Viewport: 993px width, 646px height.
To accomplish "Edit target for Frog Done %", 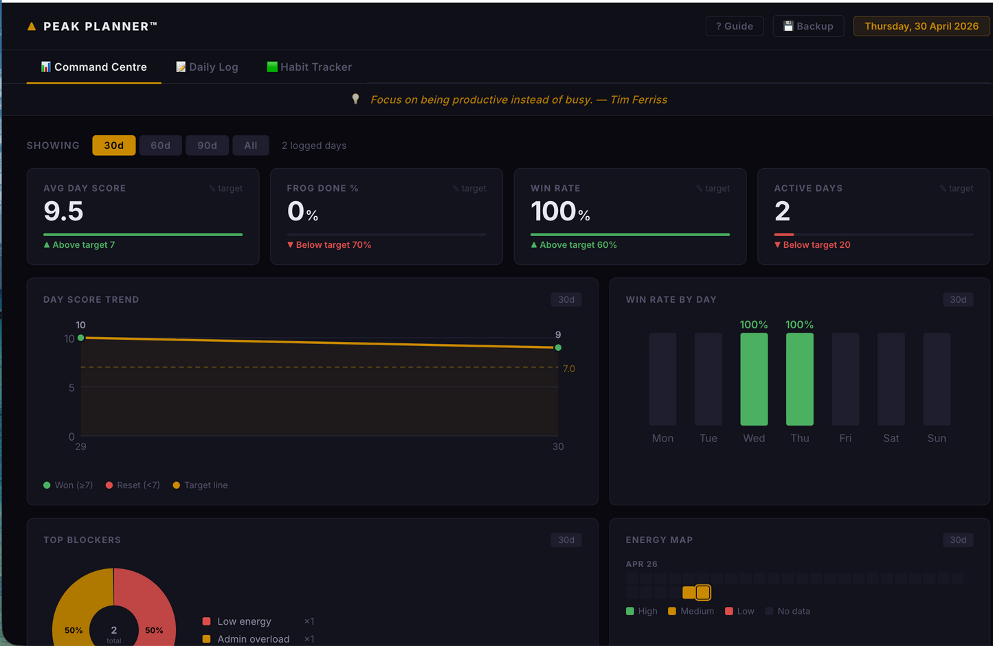I will coord(469,188).
